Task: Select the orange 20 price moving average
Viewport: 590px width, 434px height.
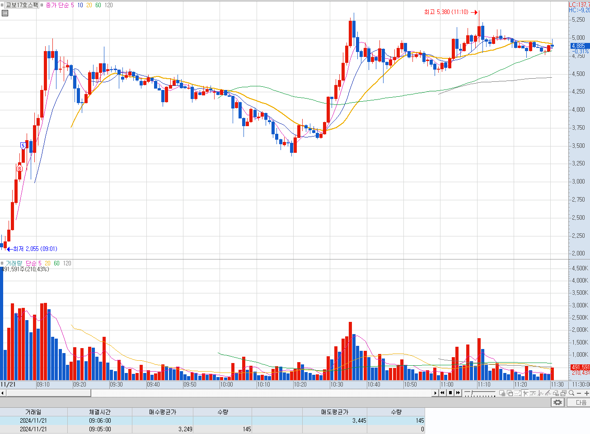Action: pos(89,5)
